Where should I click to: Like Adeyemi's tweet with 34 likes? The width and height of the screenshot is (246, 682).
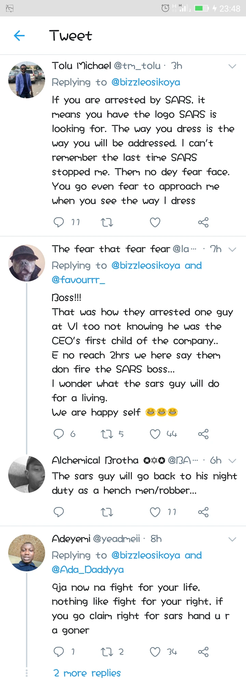155,652
